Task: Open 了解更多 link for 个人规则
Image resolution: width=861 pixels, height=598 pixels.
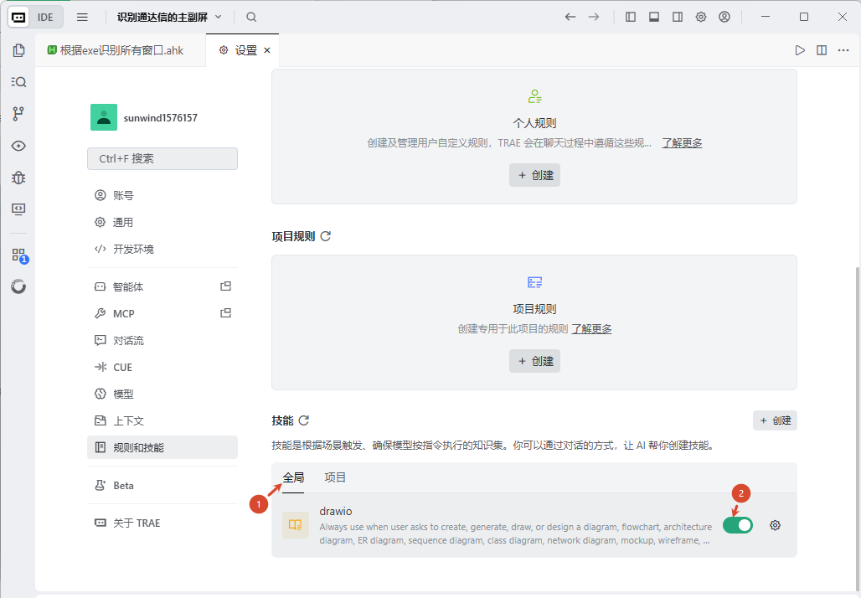Action: [x=682, y=143]
